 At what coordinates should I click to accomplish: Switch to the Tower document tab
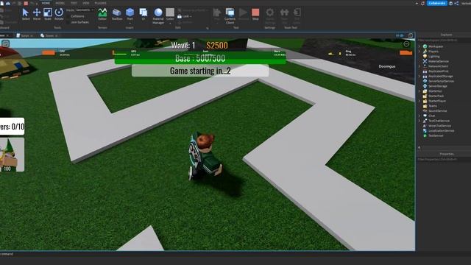click(x=49, y=35)
